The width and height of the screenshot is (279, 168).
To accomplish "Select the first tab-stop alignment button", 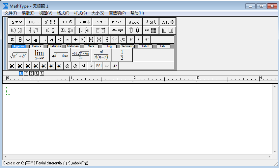I will point(21,73).
